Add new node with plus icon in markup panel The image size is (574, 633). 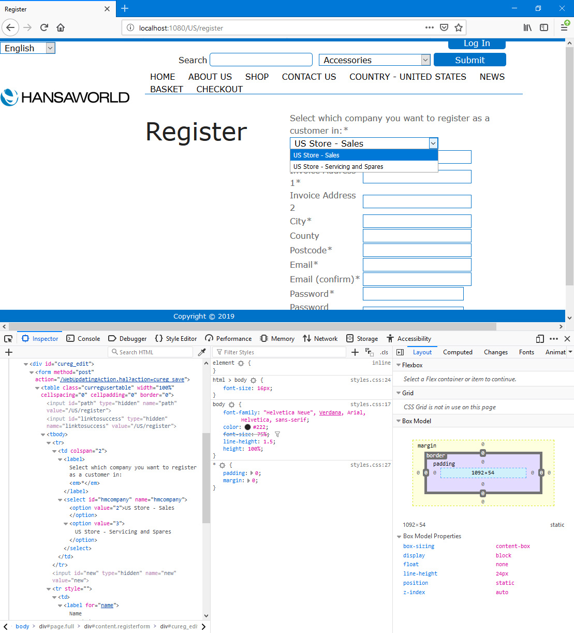9,352
